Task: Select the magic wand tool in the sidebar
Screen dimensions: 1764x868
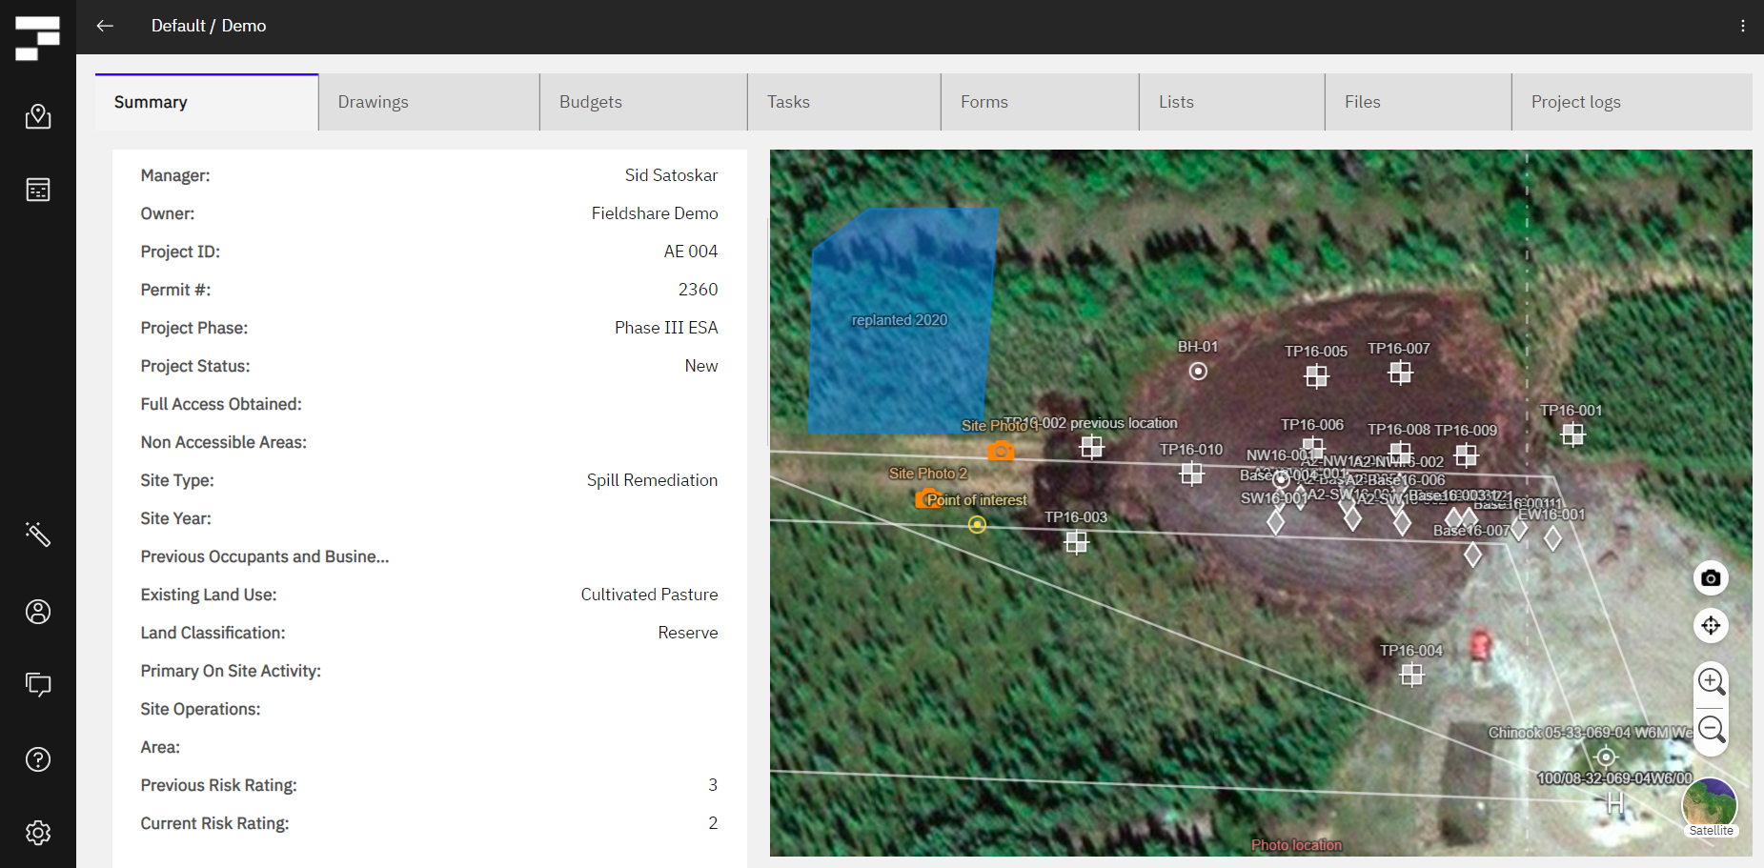Action: pyautogui.click(x=38, y=535)
